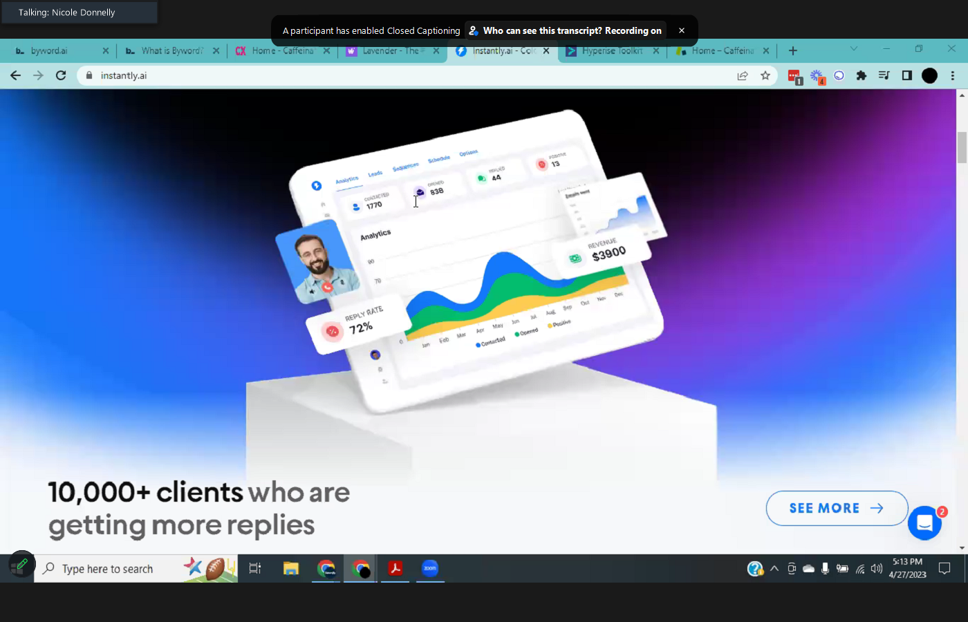Viewport: 968px width, 622px height.
Task: Switch to the Lavender tab
Action: coord(390,50)
